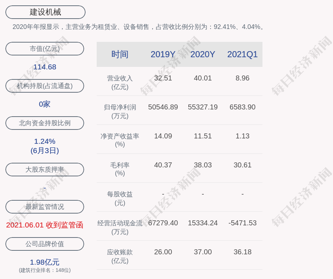
Task: Click the 时间 column header
Action: [120, 54]
